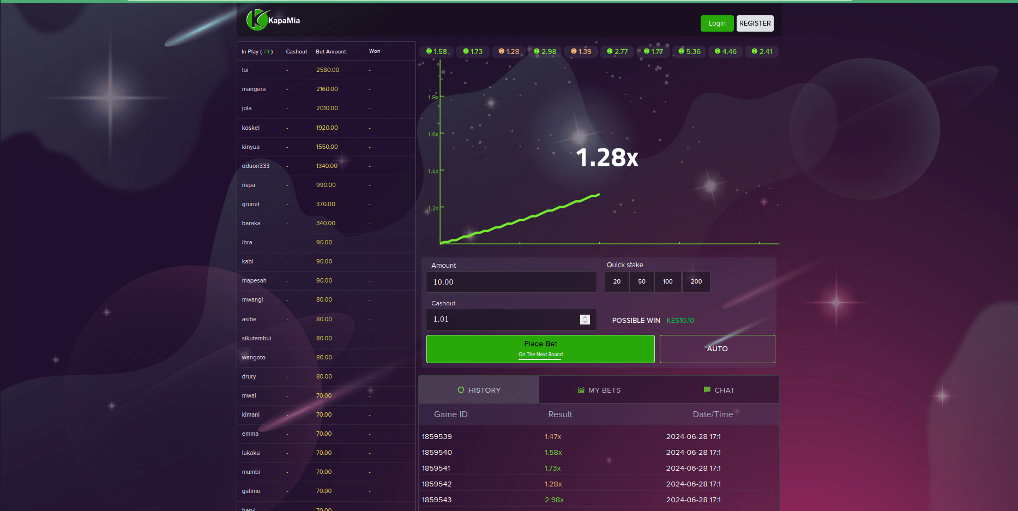Click the info icon on the 2.41 chip

pyautogui.click(x=754, y=51)
